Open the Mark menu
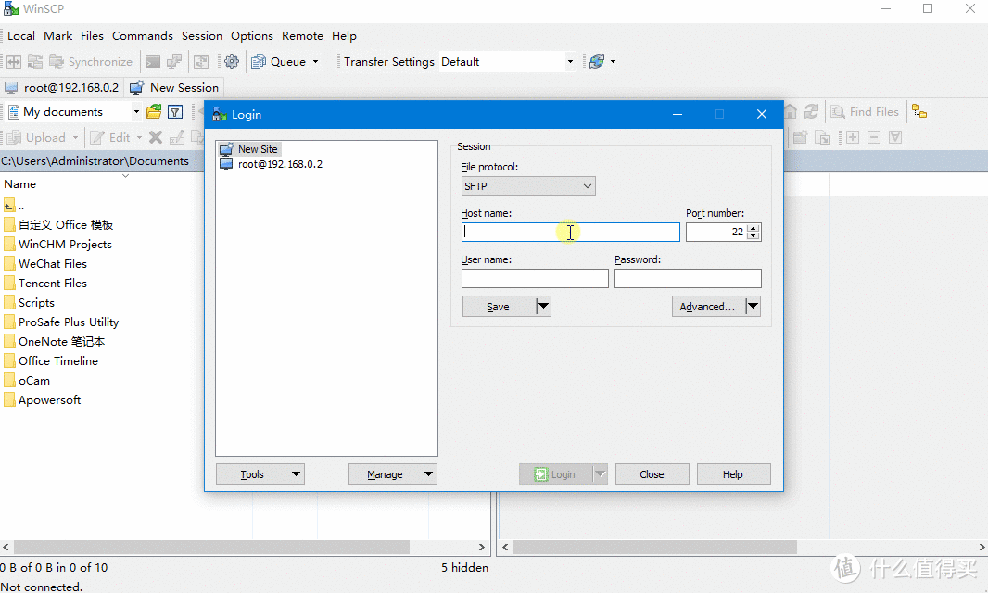Viewport: 988px width, 593px height. [58, 36]
